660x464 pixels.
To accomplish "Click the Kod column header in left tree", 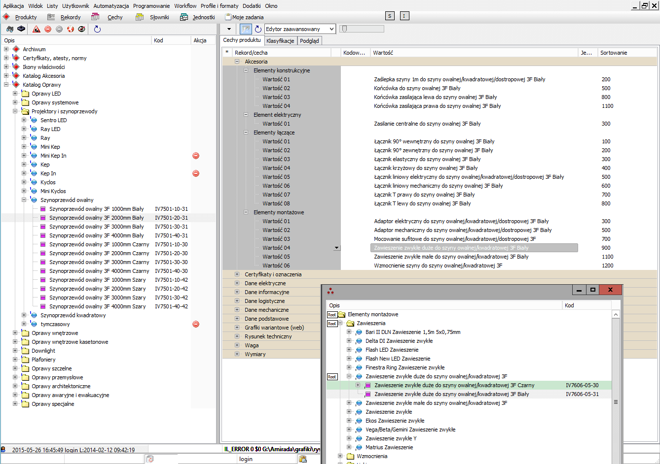I will coord(171,40).
